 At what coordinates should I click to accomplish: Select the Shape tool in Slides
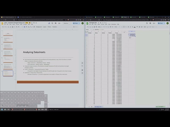(29, 27)
